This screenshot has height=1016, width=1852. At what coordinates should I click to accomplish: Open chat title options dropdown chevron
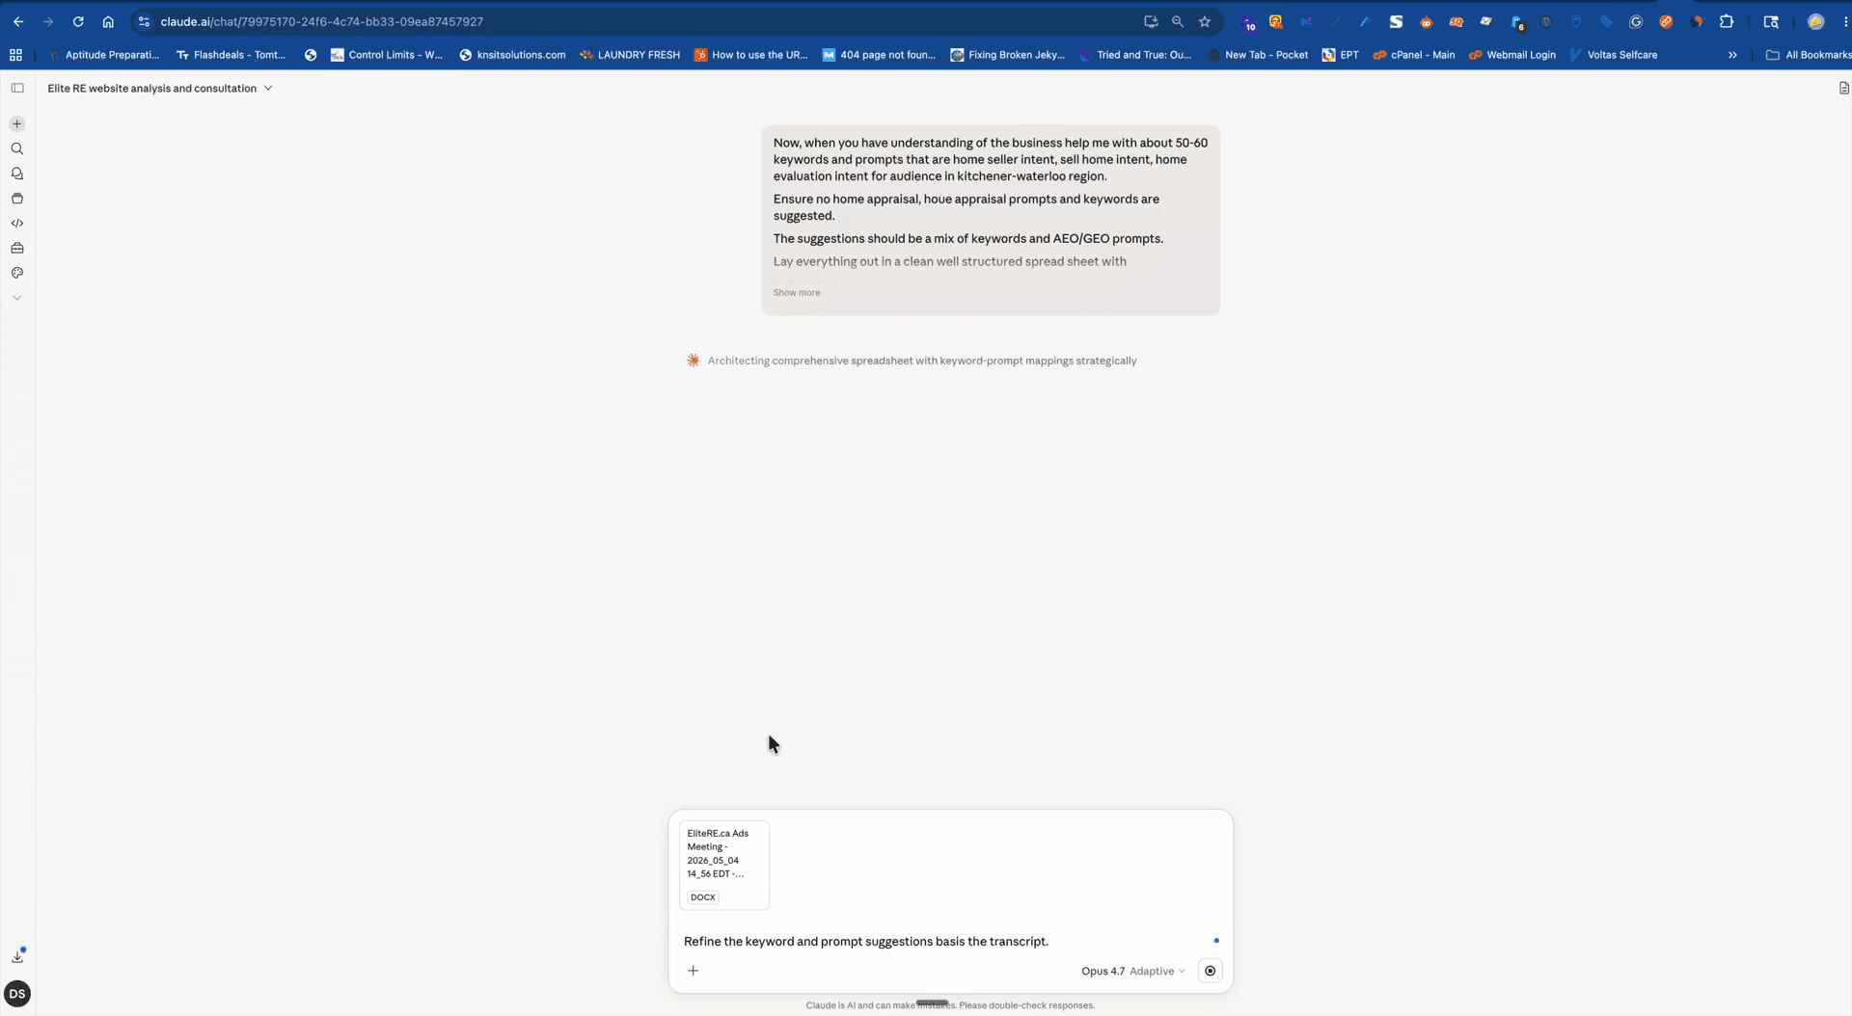(x=268, y=88)
